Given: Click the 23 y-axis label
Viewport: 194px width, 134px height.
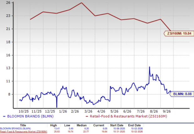Looking at the screenshot, I should coord(8,16).
